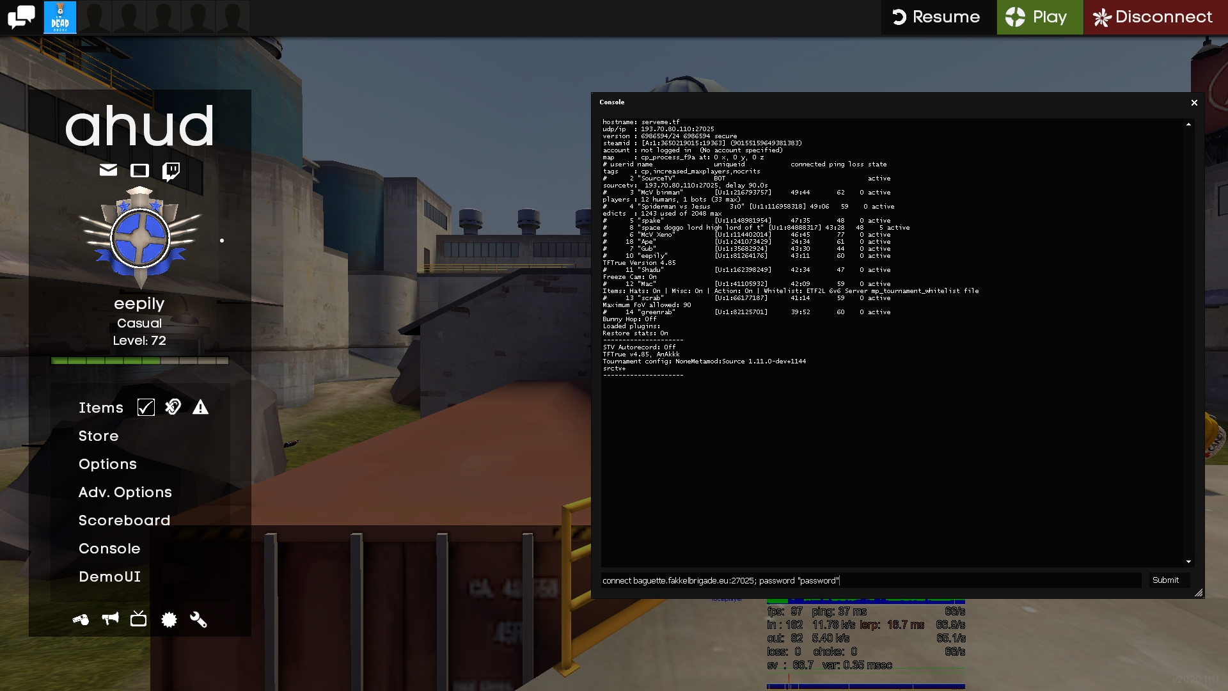Click the green level progress bar
The width and height of the screenshot is (1228, 691).
click(140, 361)
